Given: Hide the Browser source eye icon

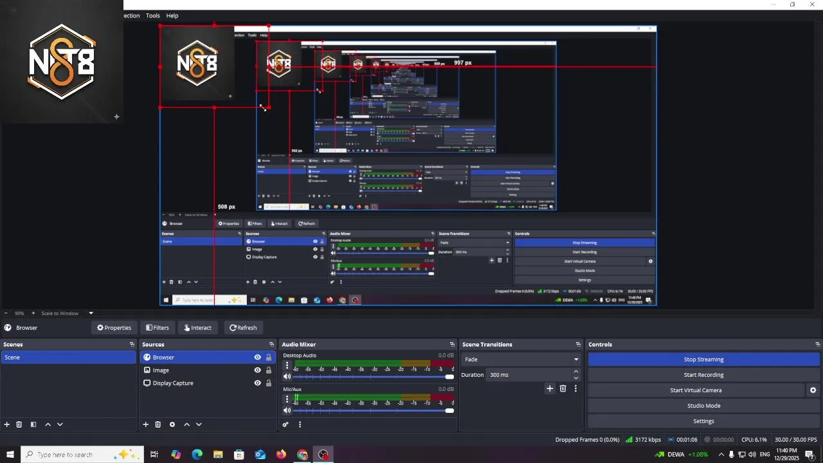Looking at the screenshot, I should pyautogui.click(x=257, y=358).
